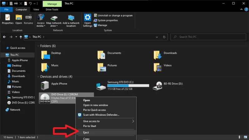This screenshot has height=140, width=249.
Task: Click the Search This PC field
Action: pyautogui.click(x=208, y=37)
